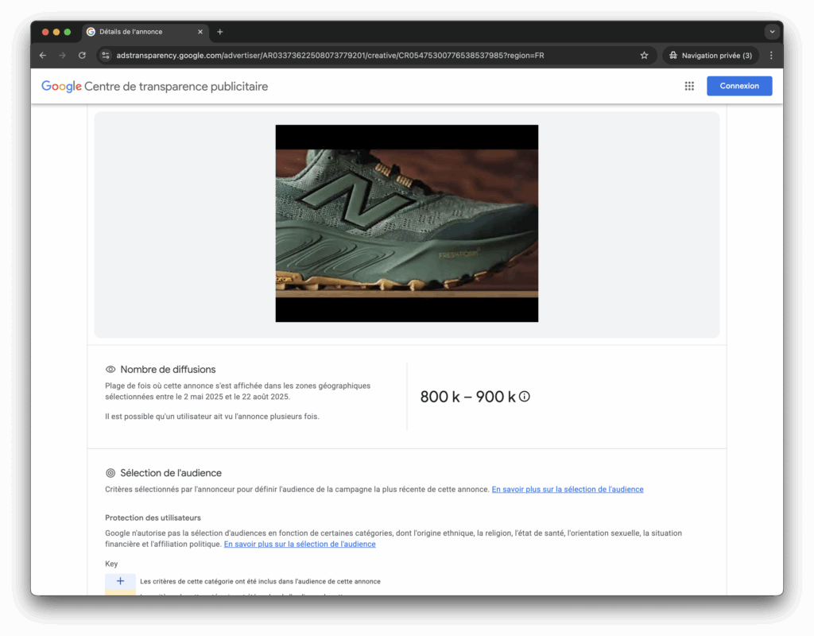Click the New Balance shoe video thumbnail
Screen dimensions: 814x636
[x=406, y=223]
